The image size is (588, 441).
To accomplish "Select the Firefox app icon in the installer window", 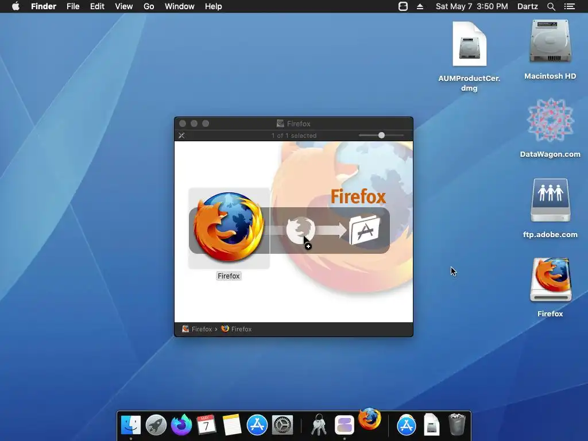I will [229, 227].
